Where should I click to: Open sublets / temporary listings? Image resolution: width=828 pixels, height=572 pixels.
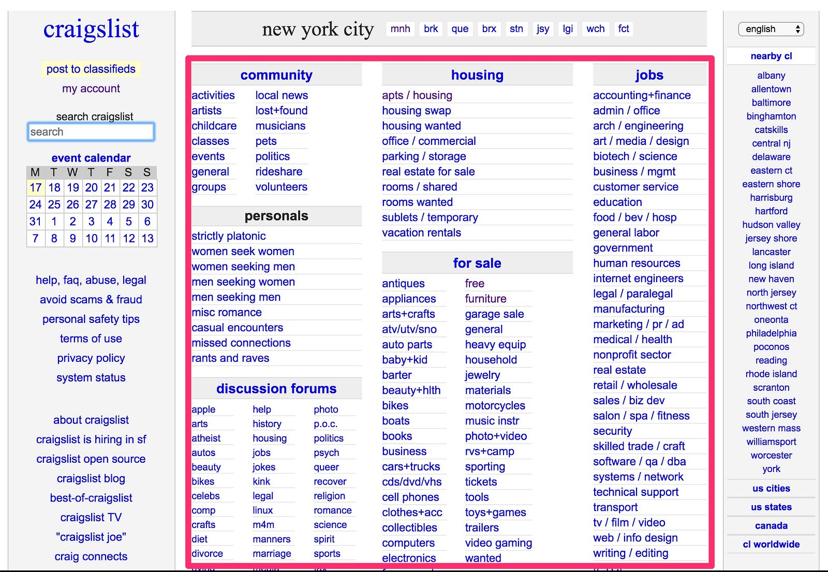pyautogui.click(x=430, y=217)
